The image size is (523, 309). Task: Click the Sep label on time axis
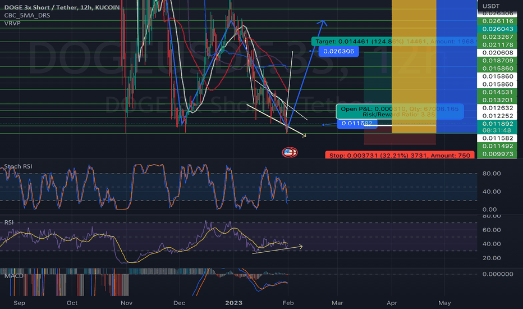[x=19, y=303]
